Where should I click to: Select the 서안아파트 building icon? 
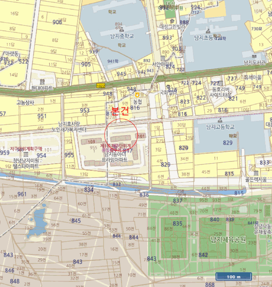[163, 58]
